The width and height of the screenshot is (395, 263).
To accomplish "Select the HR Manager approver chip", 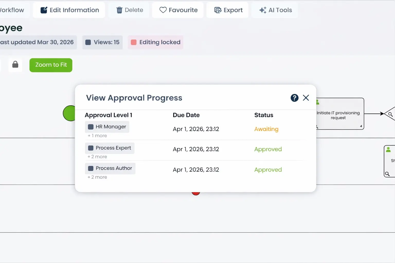I will pos(107,127).
